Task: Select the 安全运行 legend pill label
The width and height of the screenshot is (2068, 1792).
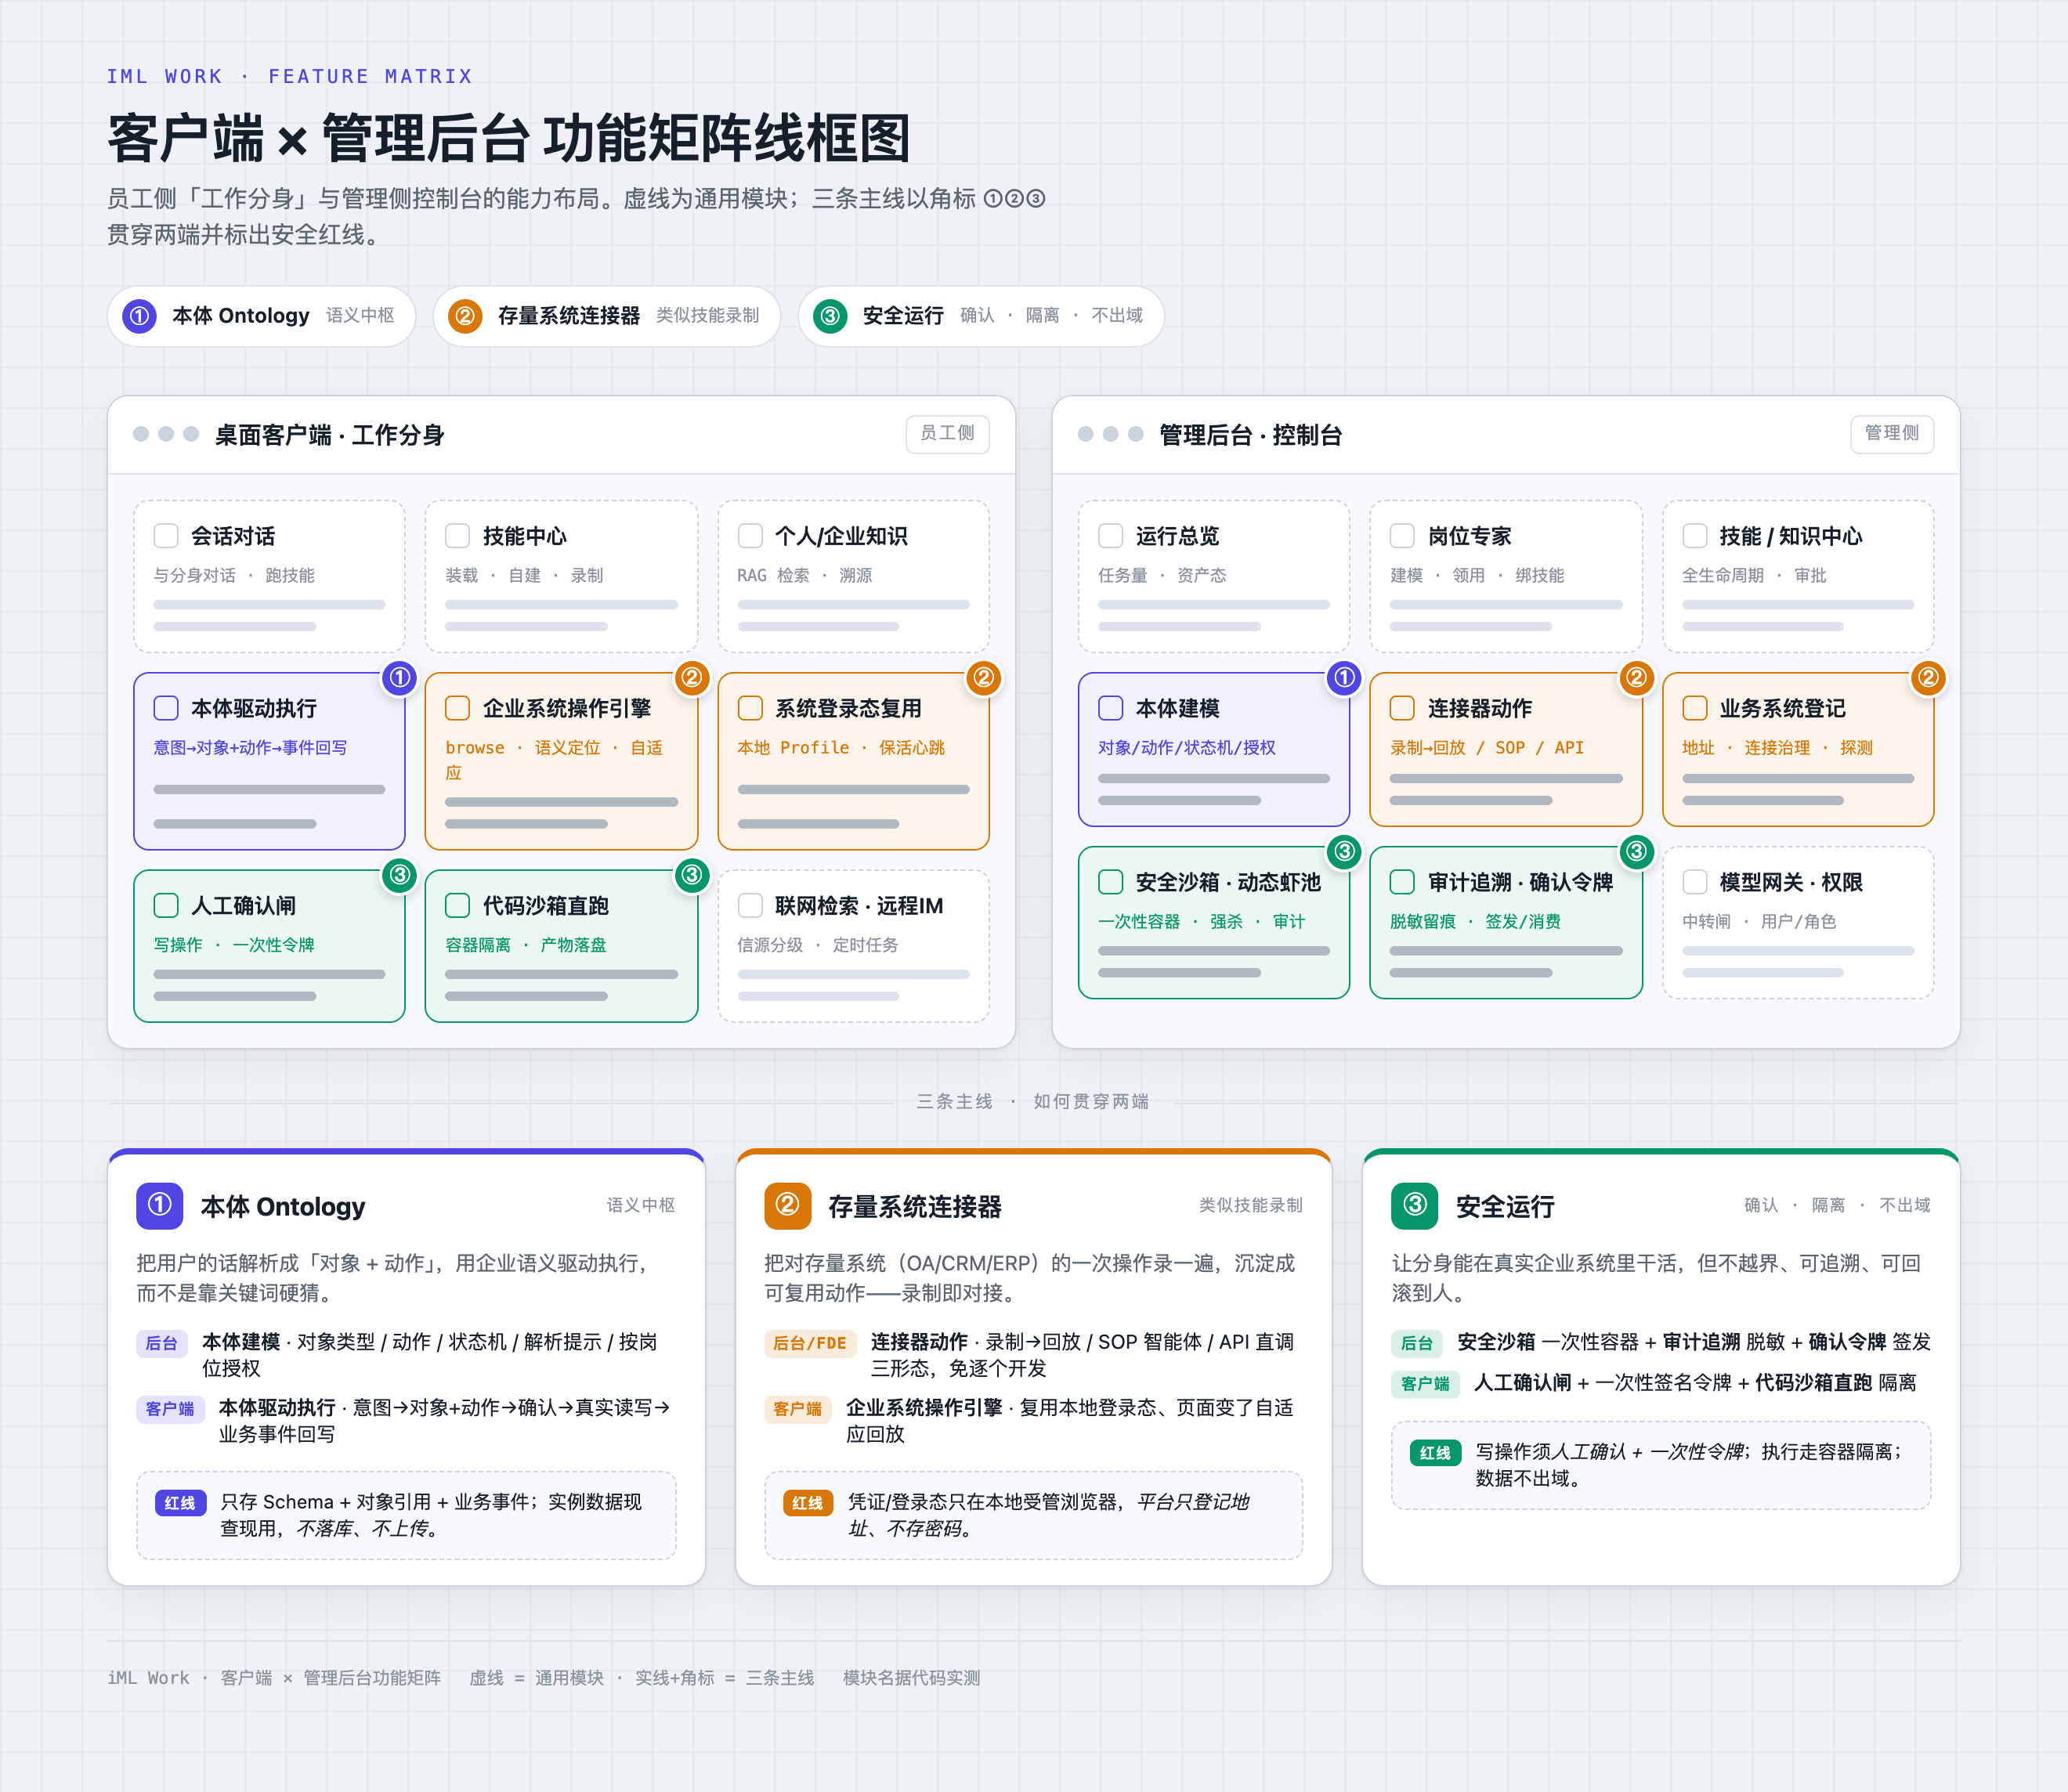Action: tap(904, 316)
